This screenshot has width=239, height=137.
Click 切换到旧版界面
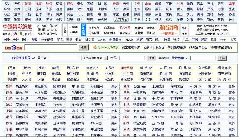154,47
